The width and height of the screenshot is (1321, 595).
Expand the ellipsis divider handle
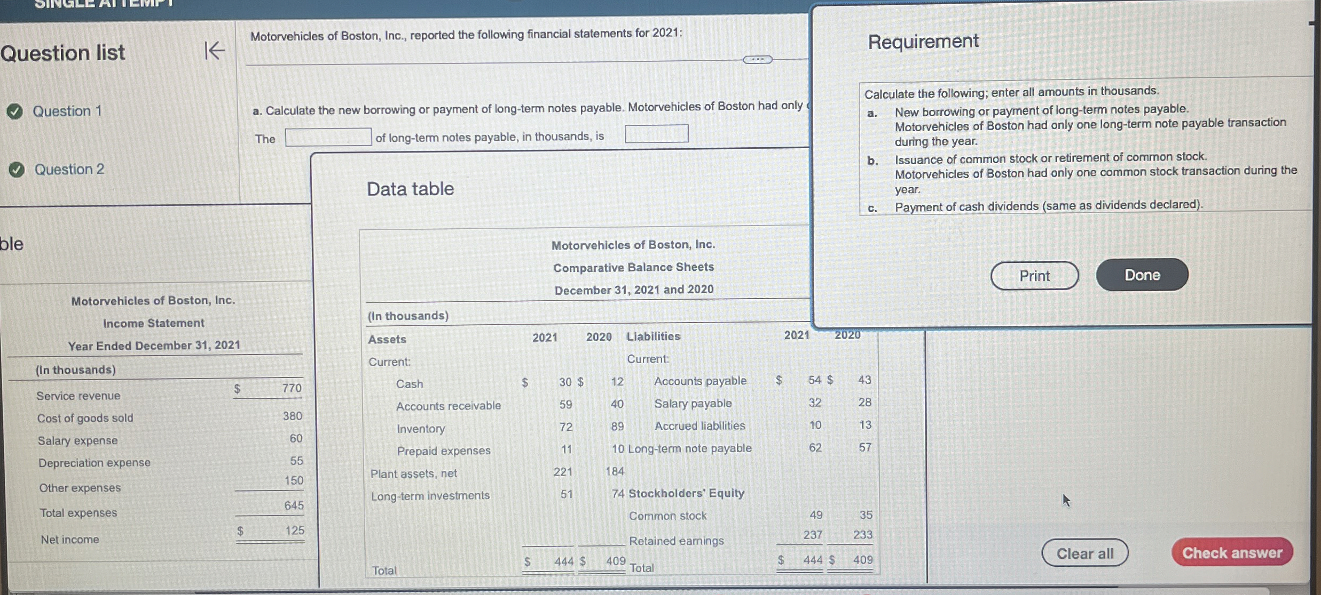point(757,60)
